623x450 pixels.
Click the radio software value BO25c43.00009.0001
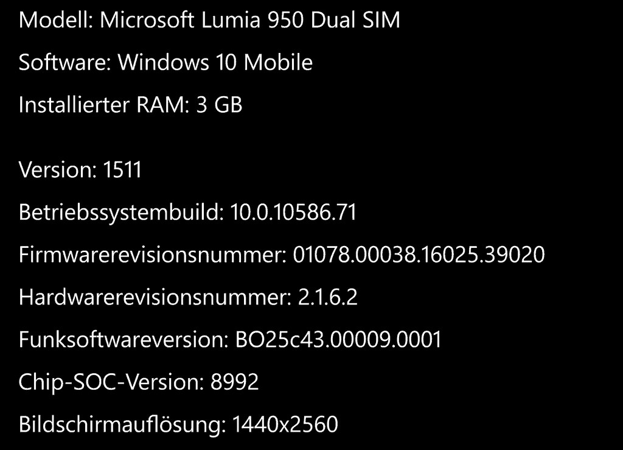(x=338, y=340)
